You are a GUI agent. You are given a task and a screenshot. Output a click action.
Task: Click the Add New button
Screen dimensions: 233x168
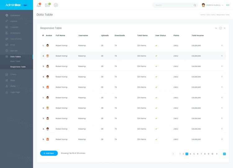(x=49, y=153)
